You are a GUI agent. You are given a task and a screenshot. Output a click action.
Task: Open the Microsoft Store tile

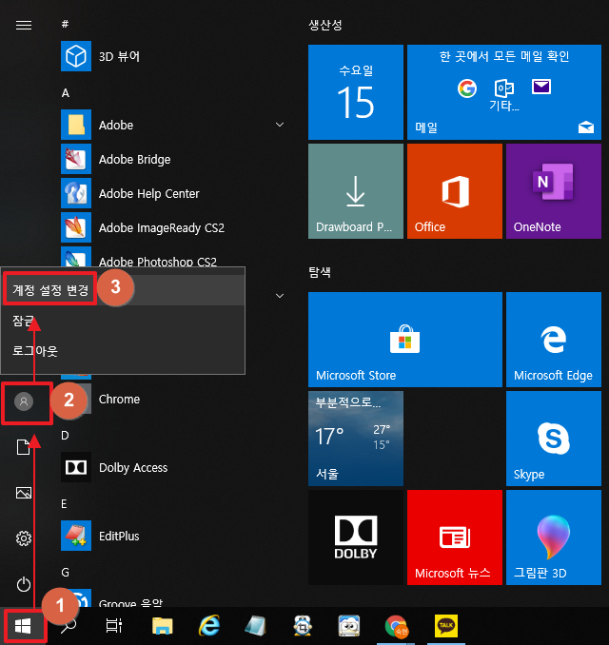pos(405,340)
